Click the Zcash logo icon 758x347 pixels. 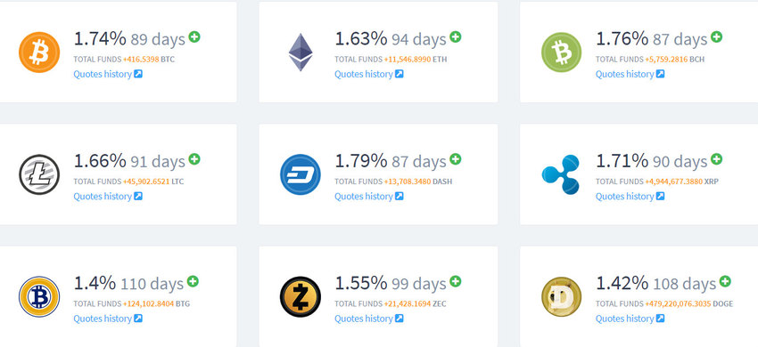pyautogui.click(x=301, y=296)
